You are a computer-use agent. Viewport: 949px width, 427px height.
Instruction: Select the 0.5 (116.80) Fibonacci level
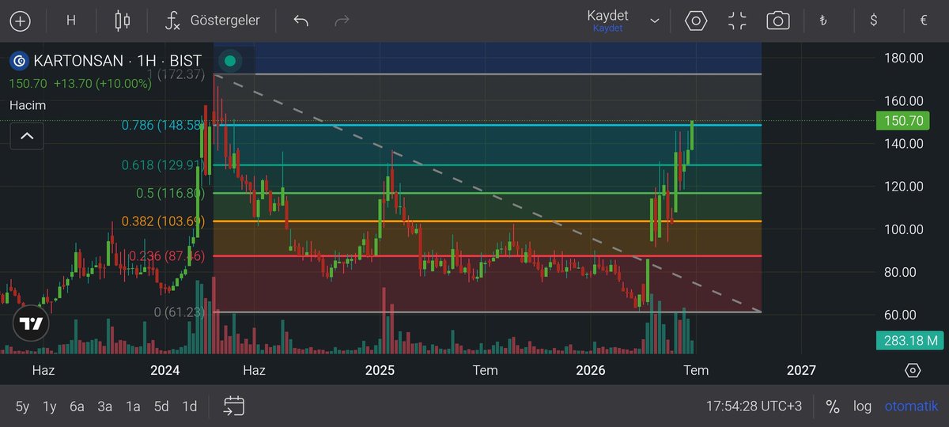170,193
